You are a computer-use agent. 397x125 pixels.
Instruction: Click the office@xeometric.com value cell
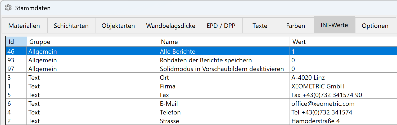[x=343, y=103]
